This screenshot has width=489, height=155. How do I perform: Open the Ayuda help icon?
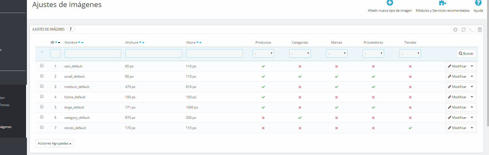[x=478, y=3]
